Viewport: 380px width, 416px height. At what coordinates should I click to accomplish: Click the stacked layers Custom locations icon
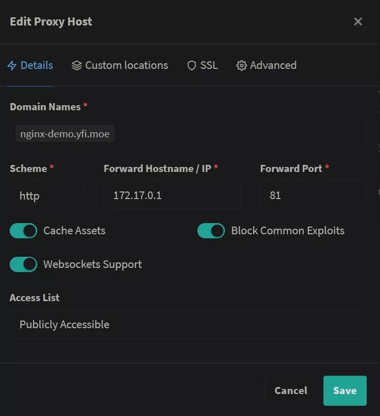[x=77, y=65]
